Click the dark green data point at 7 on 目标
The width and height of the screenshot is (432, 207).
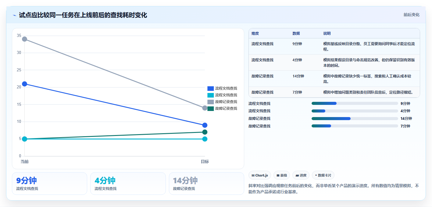[x=205, y=132]
